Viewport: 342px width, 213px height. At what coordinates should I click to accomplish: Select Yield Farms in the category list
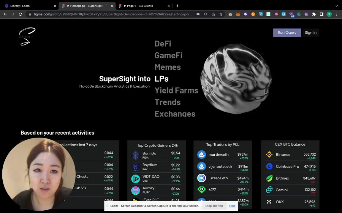pos(176,91)
